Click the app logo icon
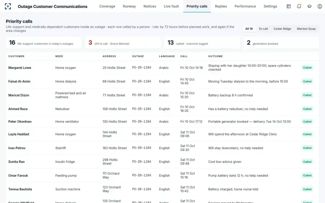 (8, 6)
